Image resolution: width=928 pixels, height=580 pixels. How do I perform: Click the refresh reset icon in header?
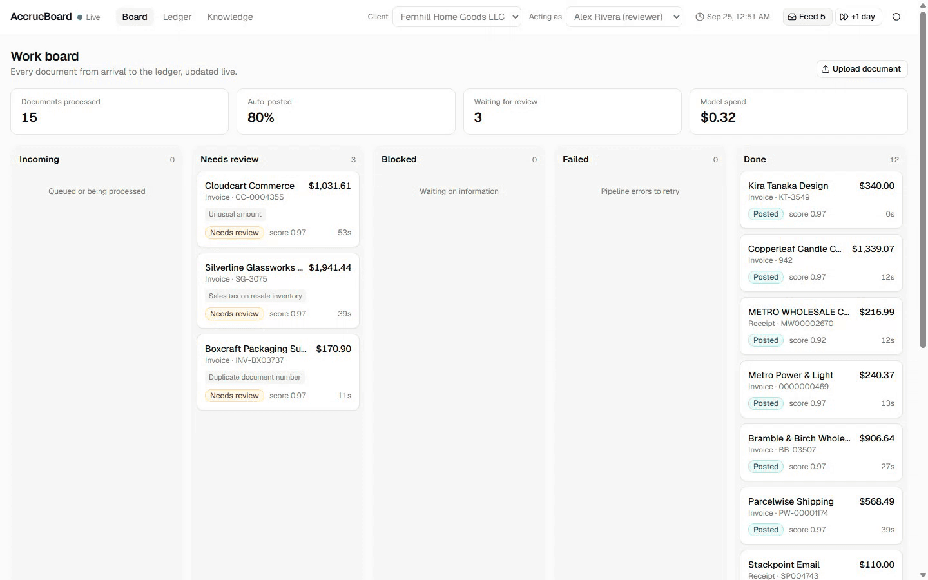[896, 17]
